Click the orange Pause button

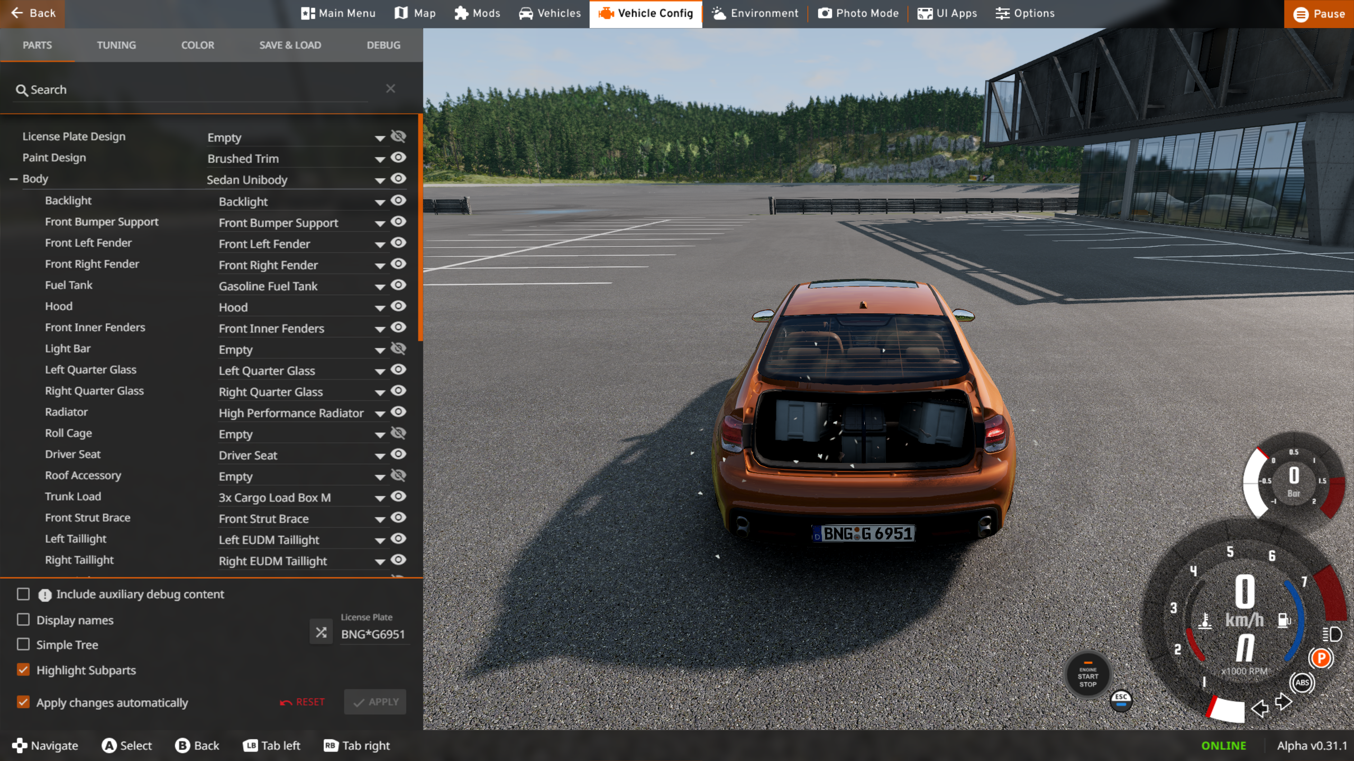coord(1319,14)
